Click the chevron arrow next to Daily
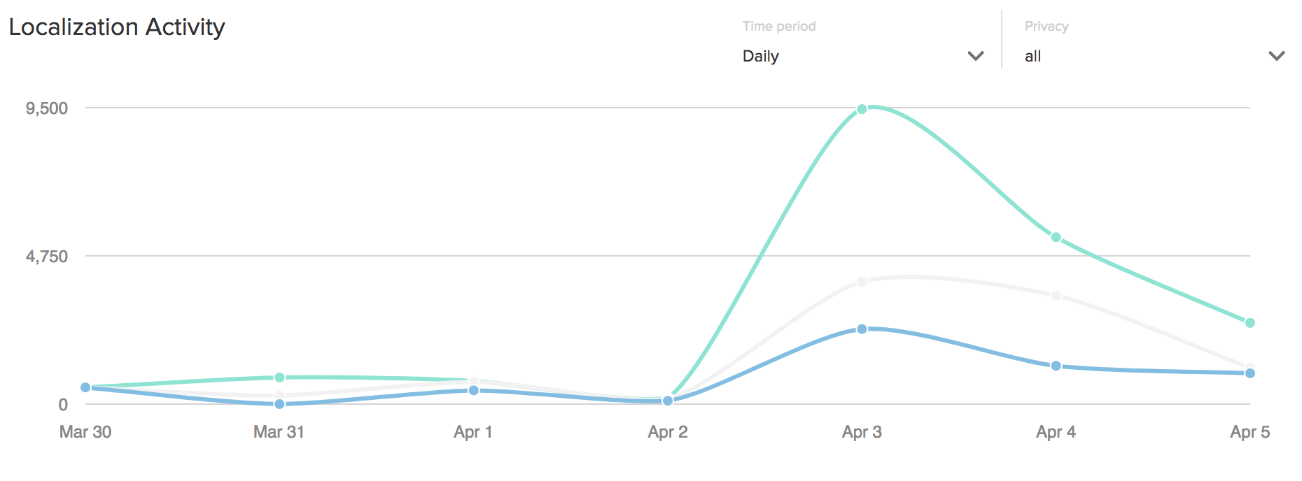Image resolution: width=1302 pixels, height=481 pixels. pyautogui.click(x=976, y=56)
